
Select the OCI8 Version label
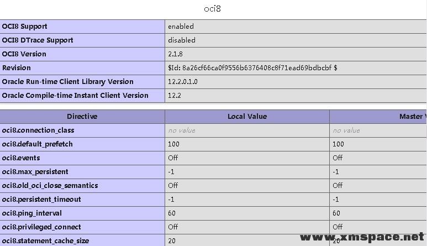click(x=24, y=54)
